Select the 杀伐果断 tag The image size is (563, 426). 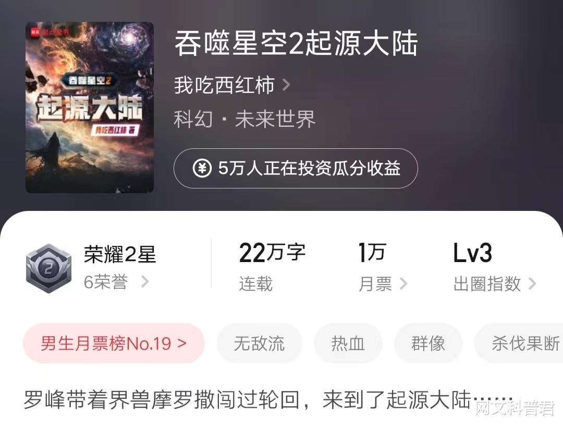(519, 344)
